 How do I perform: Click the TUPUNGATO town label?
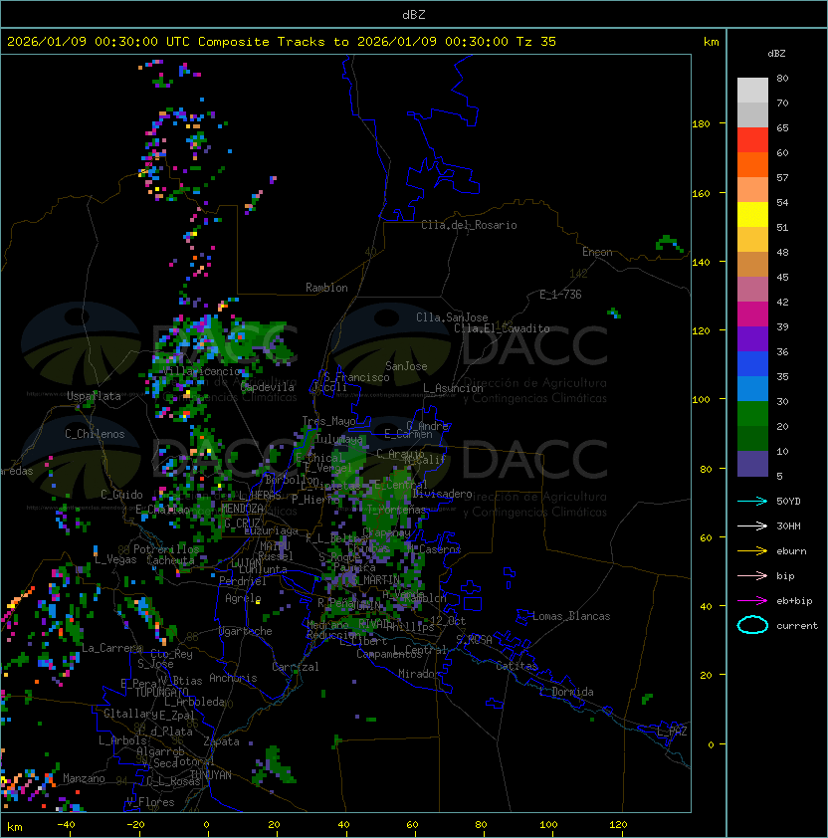pos(161,693)
